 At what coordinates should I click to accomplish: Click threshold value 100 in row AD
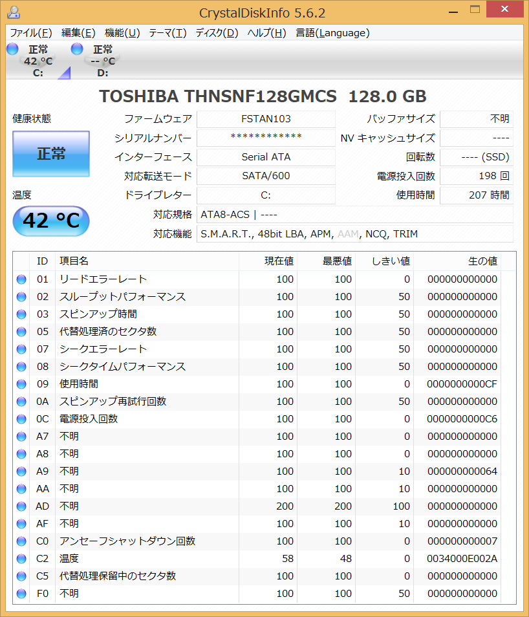coord(402,506)
